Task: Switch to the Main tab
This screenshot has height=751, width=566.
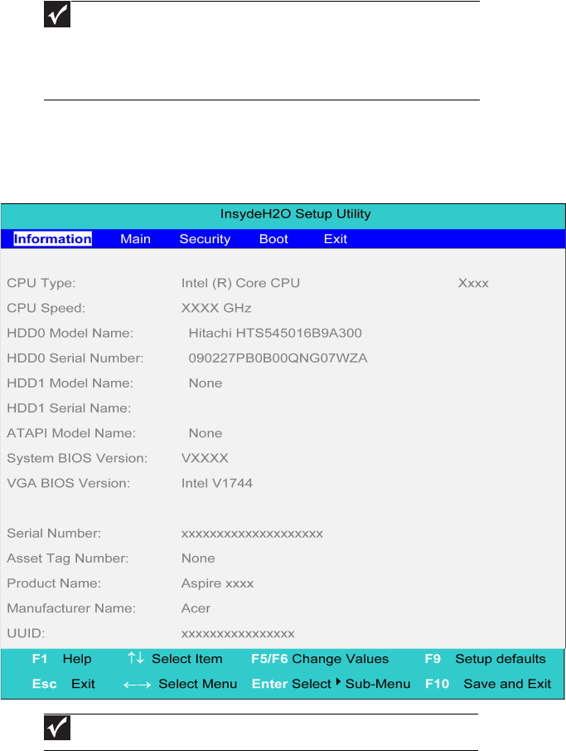Action: tap(135, 239)
